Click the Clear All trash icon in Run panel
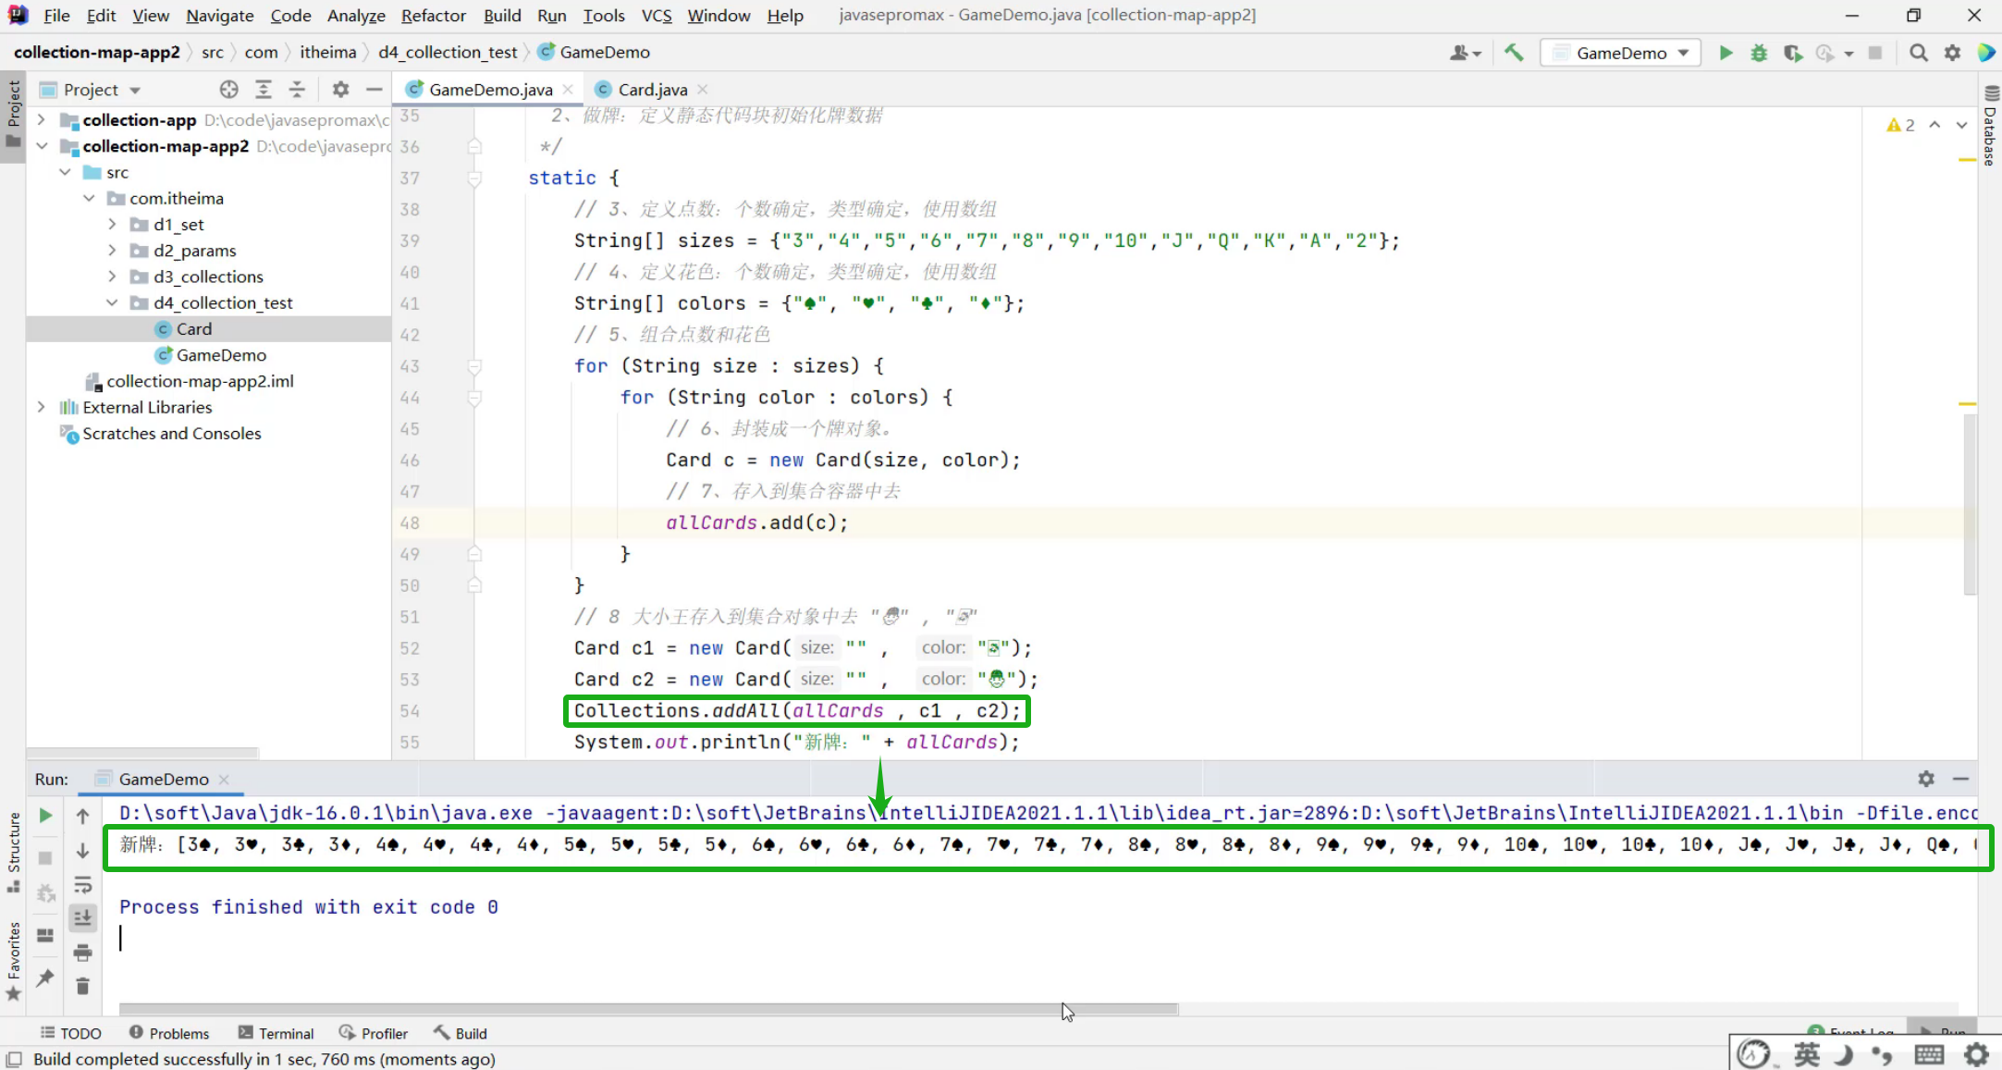This screenshot has width=2002, height=1070. 82,986
